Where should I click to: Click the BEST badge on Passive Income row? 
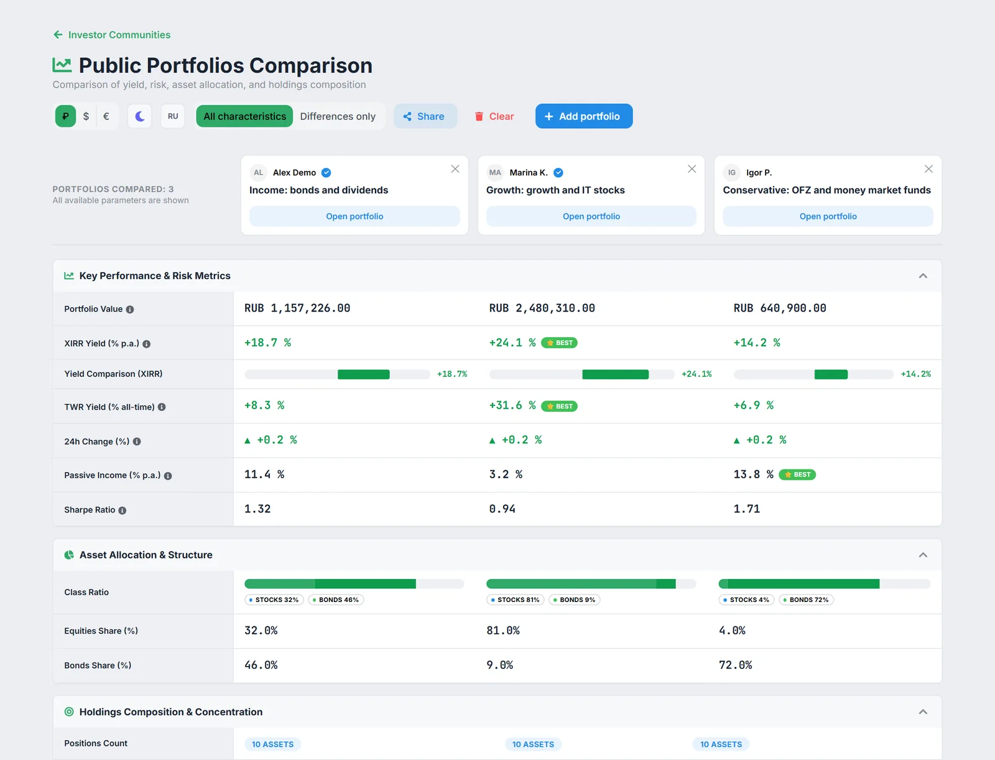[x=797, y=475]
